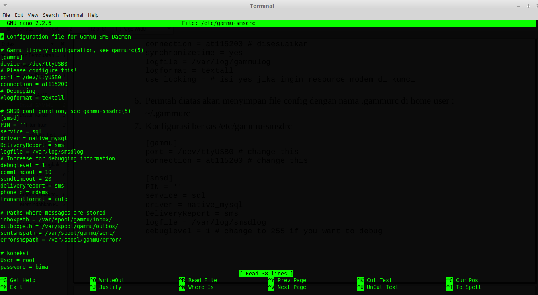
Task: Place cursor on 'debuglevel = 1' nano line
Action: [x=23, y=165]
